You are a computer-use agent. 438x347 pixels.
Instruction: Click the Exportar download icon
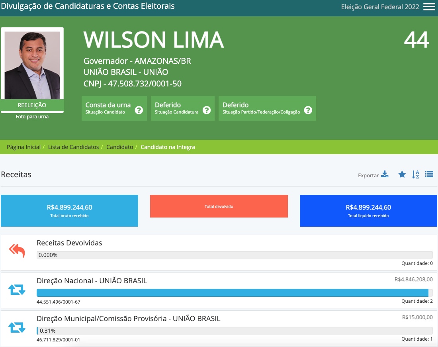(384, 174)
